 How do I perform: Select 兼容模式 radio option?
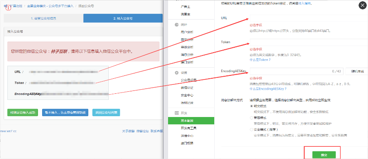pyautogui.click(x=252, y=117)
